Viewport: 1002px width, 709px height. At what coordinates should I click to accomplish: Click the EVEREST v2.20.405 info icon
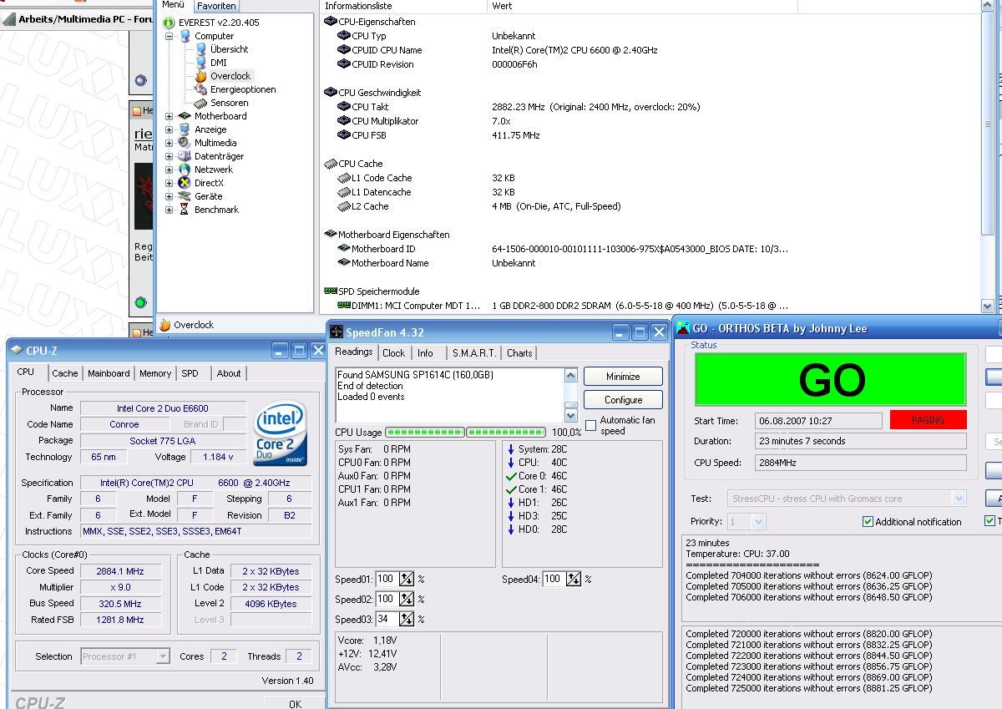coord(170,23)
